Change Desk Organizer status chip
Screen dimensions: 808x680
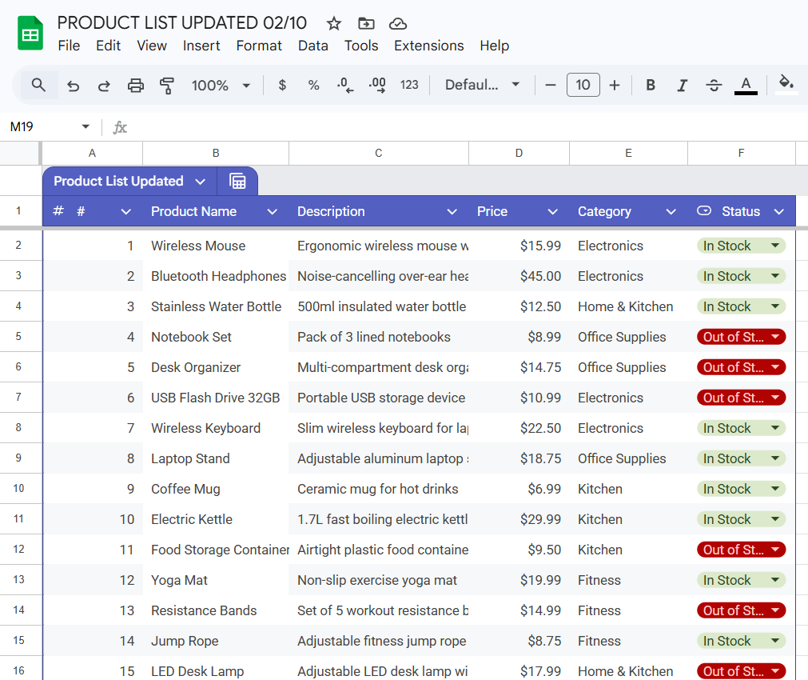click(741, 367)
